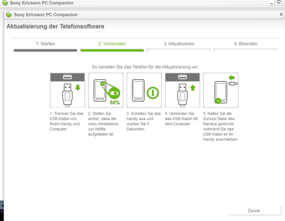Click the USB plug-in to computer illustration
The image size is (285, 221).
coord(183,90)
